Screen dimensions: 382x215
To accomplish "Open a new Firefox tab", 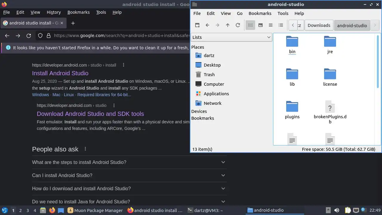I will [x=73, y=23].
